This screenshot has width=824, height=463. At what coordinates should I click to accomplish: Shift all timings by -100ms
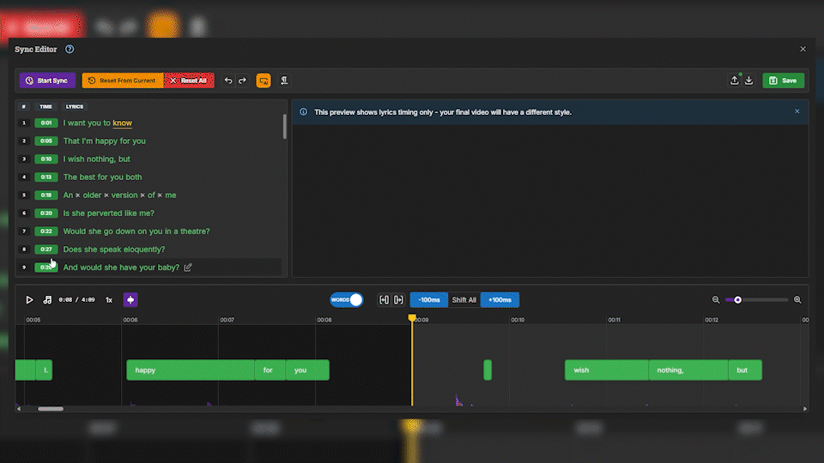tap(429, 300)
